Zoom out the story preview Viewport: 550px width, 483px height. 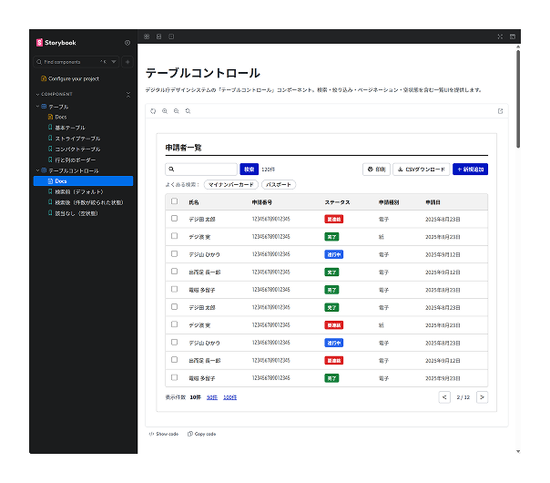click(177, 111)
